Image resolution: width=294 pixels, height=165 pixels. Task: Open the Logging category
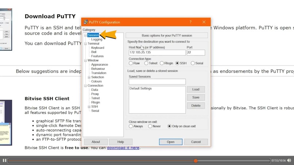(97, 39)
